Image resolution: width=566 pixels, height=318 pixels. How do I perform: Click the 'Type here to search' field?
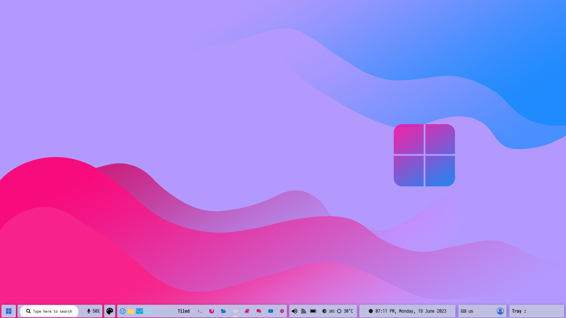click(x=52, y=311)
